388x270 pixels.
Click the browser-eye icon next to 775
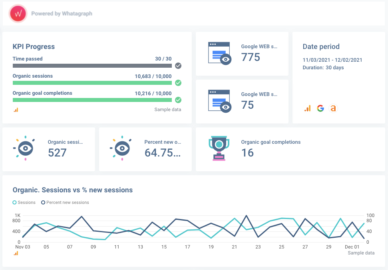[x=220, y=53]
